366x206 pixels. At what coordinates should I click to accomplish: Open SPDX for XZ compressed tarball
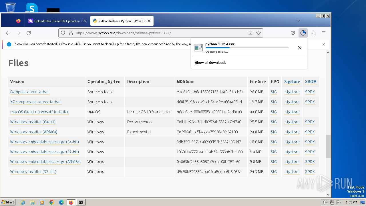pos(310,102)
